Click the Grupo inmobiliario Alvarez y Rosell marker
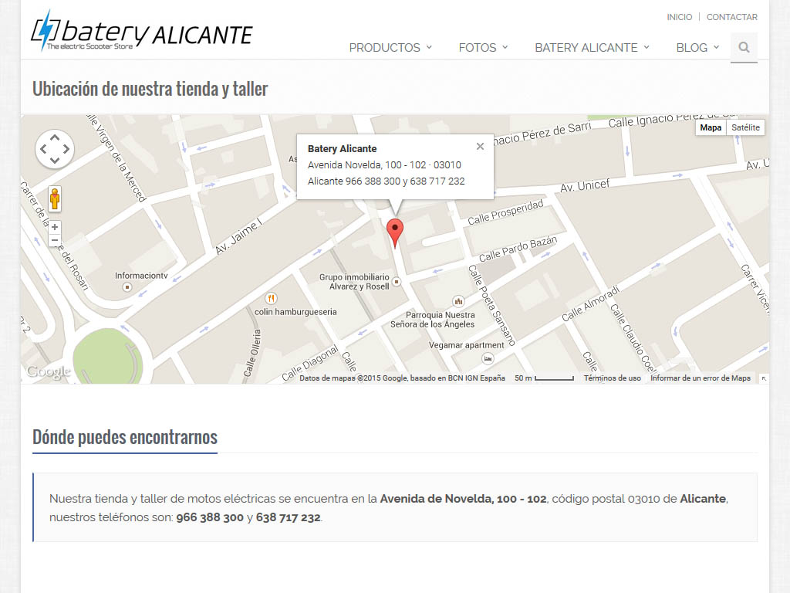790x593 pixels. (x=397, y=282)
